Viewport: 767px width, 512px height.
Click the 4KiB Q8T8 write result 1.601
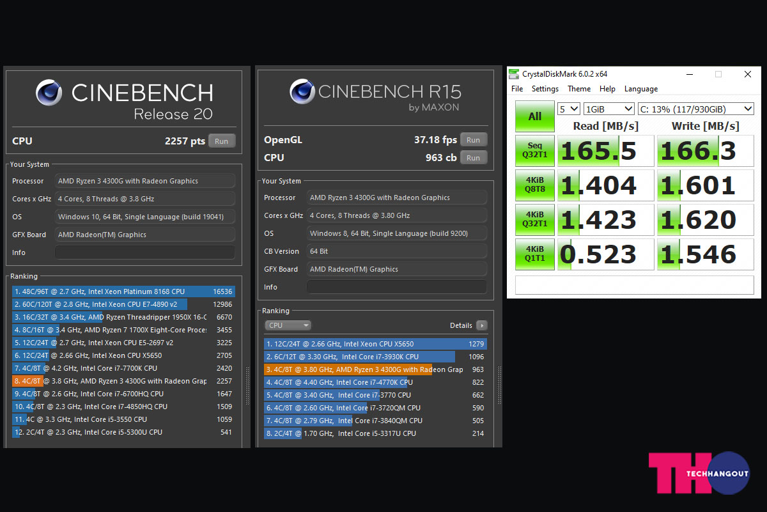click(x=706, y=185)
